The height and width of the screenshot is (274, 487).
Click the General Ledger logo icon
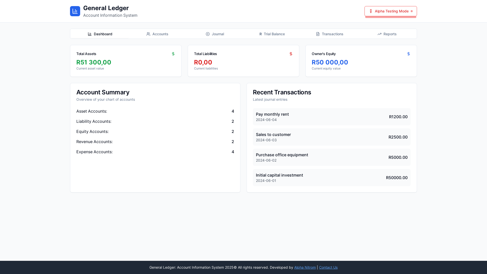[75, 11]
